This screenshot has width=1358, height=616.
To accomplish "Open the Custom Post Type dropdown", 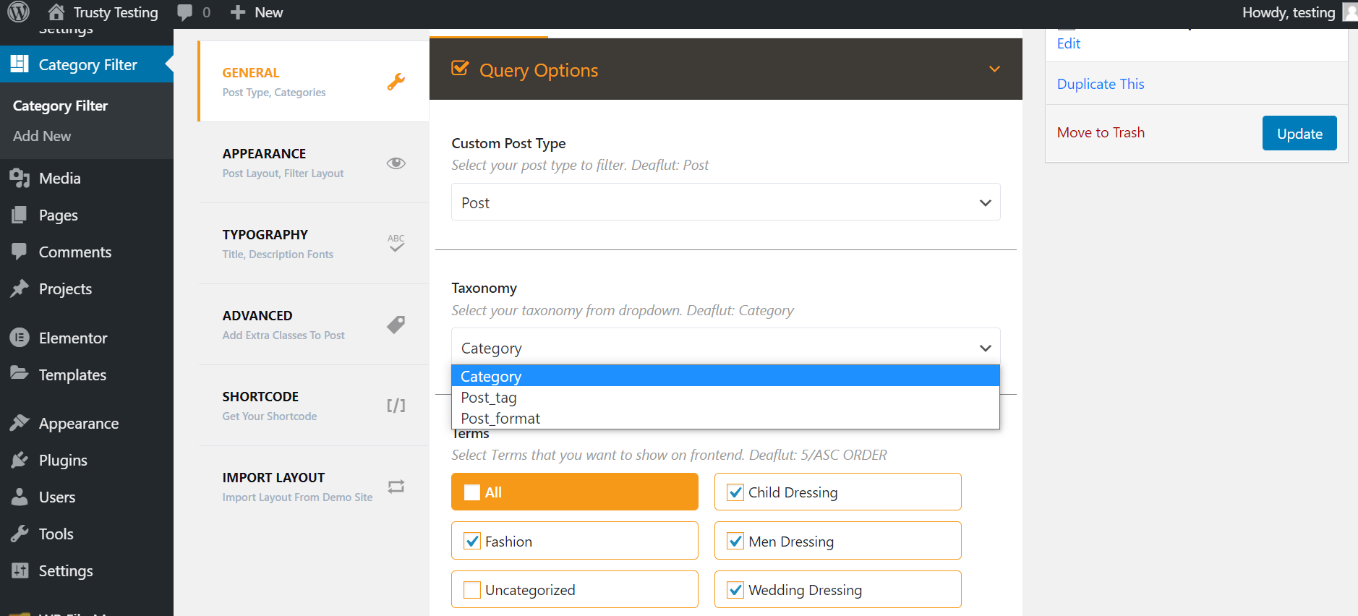I will coord(725,202).
